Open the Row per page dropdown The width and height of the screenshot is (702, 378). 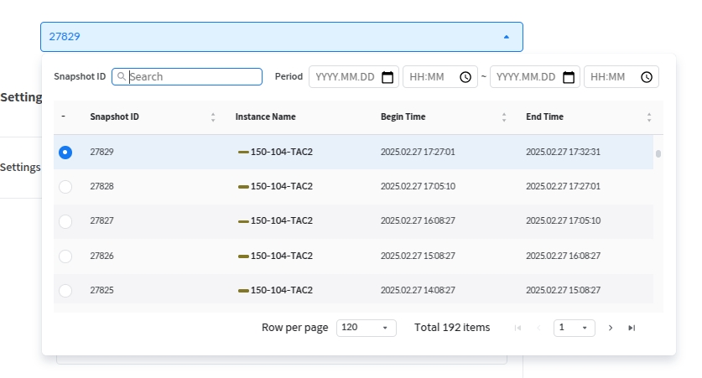coord(367,328)
